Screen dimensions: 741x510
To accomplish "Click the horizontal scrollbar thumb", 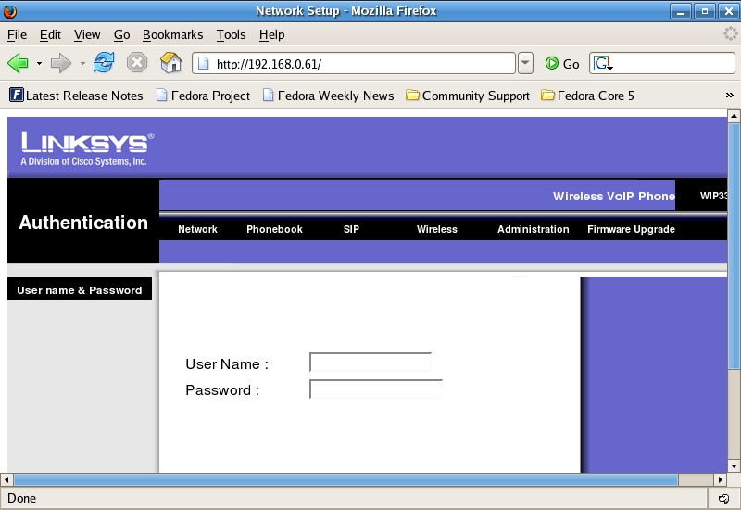I will tap(345, 479).
